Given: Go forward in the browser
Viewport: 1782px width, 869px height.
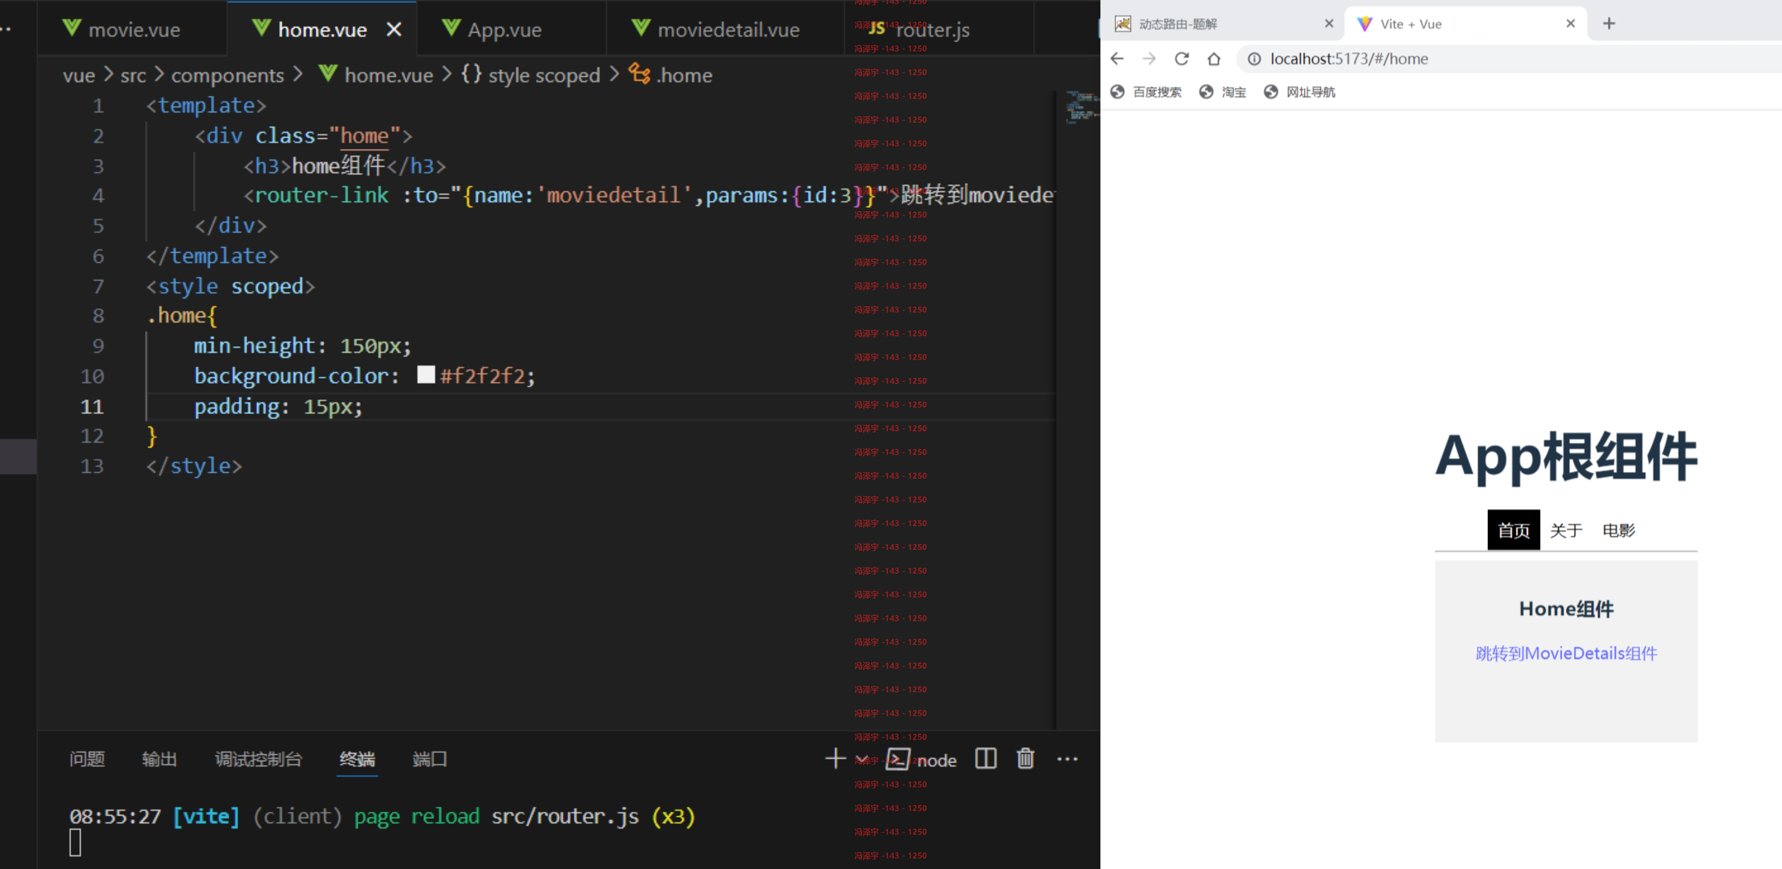Looking at the screenshot, I should tap(1149, 59).
